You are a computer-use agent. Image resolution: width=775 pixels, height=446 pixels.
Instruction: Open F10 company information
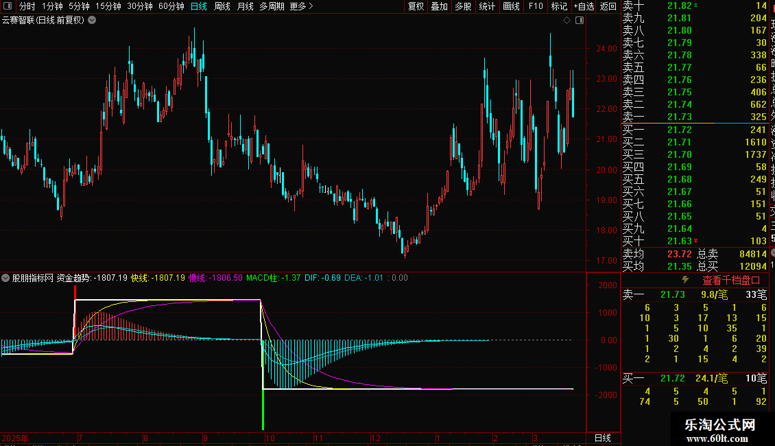(536, 6)
